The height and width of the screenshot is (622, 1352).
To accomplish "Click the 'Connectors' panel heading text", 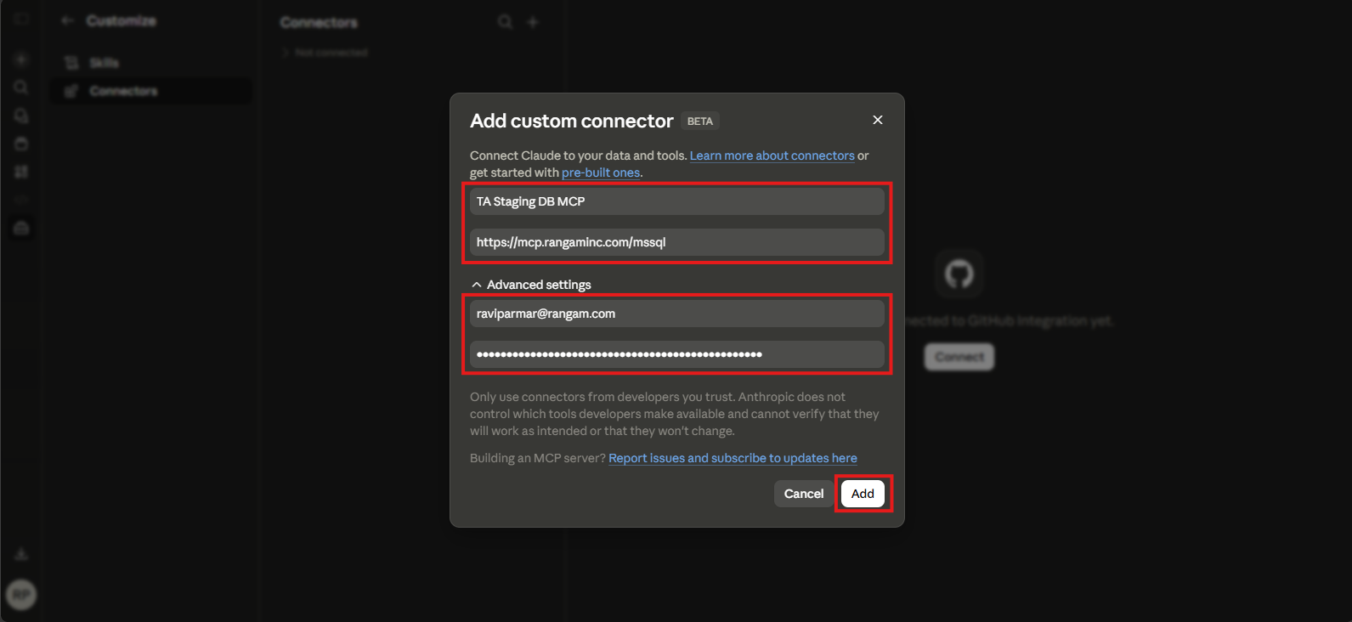I will click(319, 22).
